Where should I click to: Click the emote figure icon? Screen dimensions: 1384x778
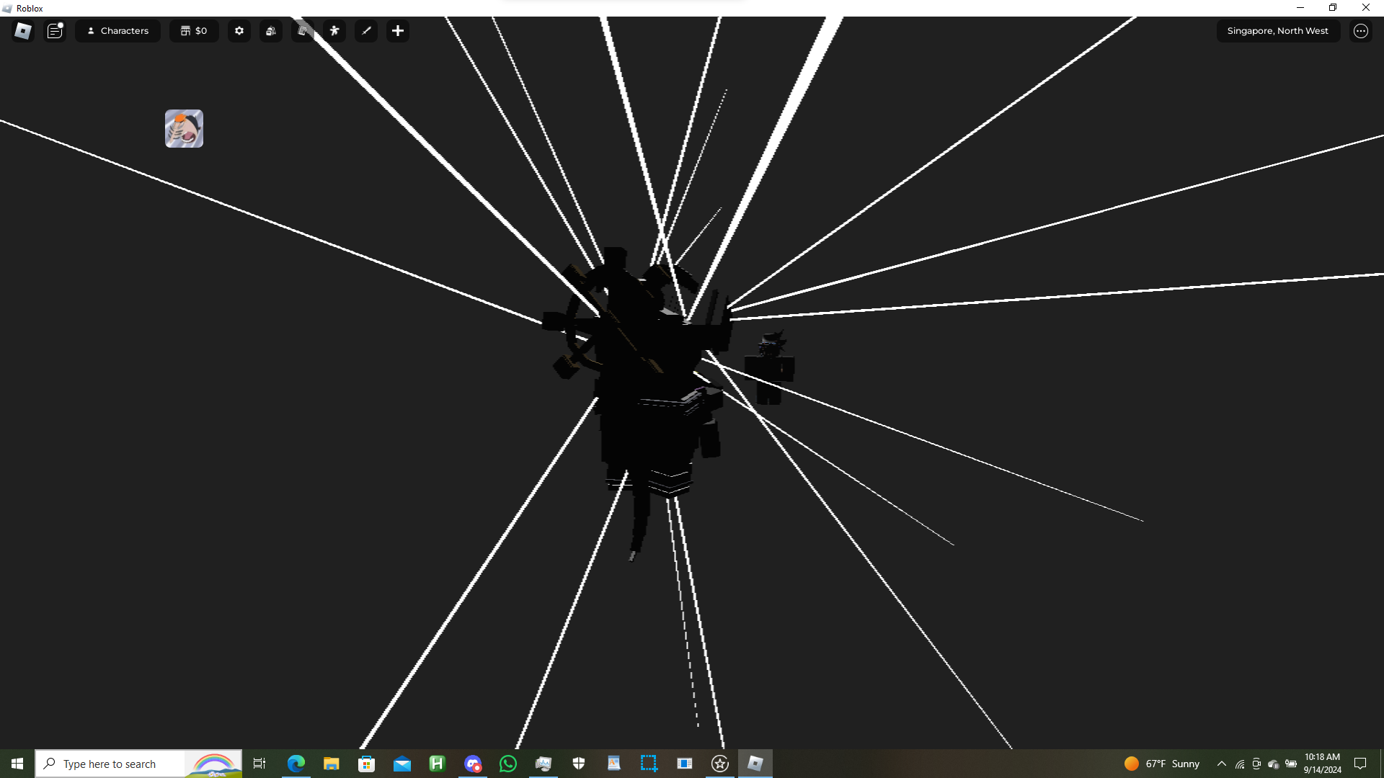coord(334,31)
